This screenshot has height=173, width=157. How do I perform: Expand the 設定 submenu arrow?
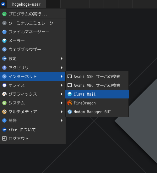coord(62,59)
